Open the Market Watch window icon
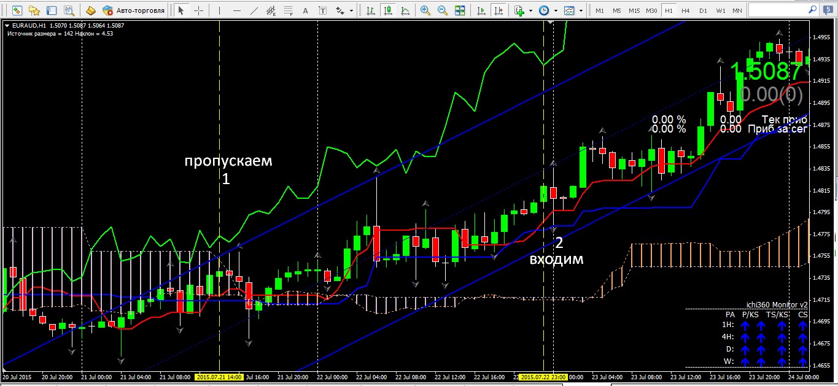The image size is (838, 386). tap(17, 10)
